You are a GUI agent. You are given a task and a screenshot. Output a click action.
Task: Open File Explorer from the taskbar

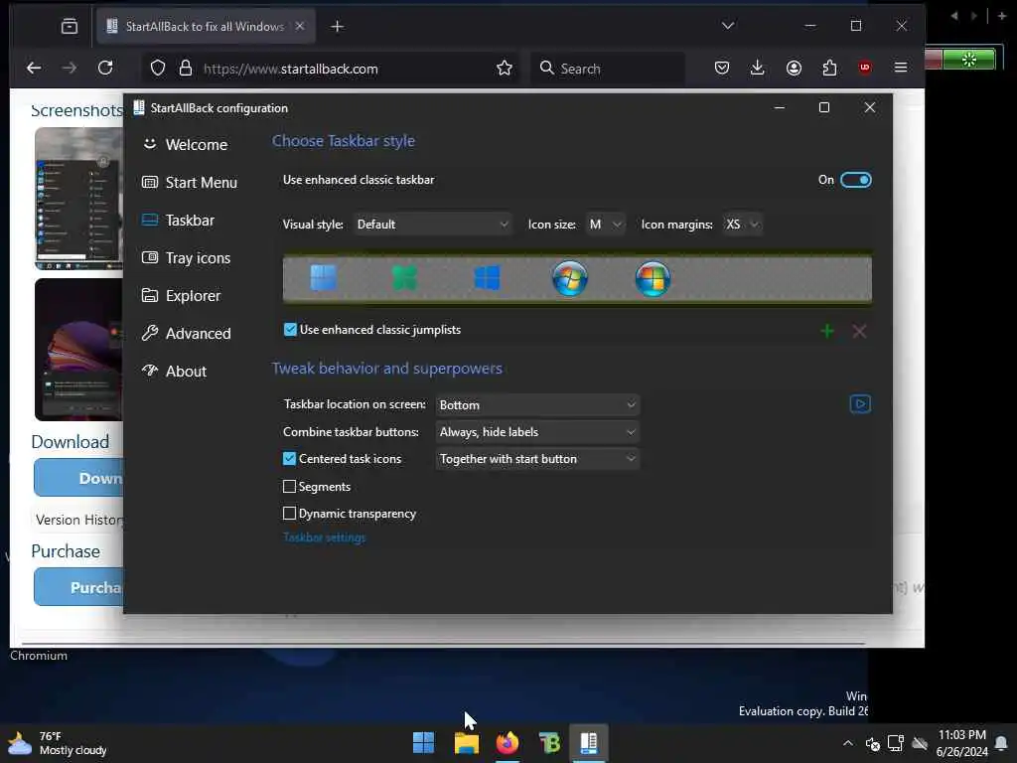pos(466,743)
